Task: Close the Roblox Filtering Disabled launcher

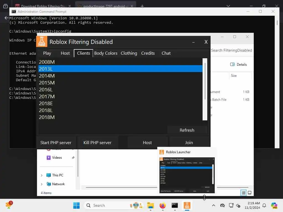Action: click(206, 42)
